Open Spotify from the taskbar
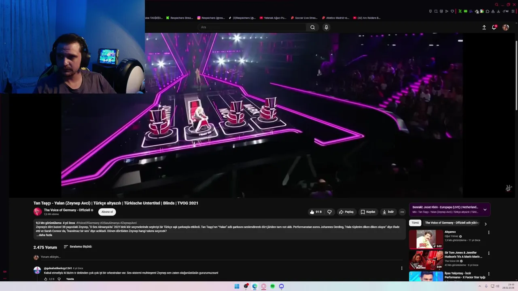Screen dimensions: 518x291 point(272,286)
